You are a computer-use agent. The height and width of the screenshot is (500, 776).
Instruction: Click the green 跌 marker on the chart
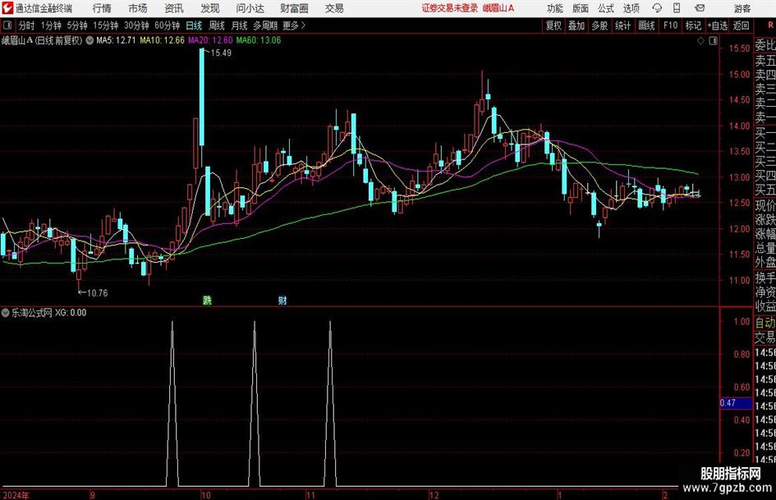(208, 300)
